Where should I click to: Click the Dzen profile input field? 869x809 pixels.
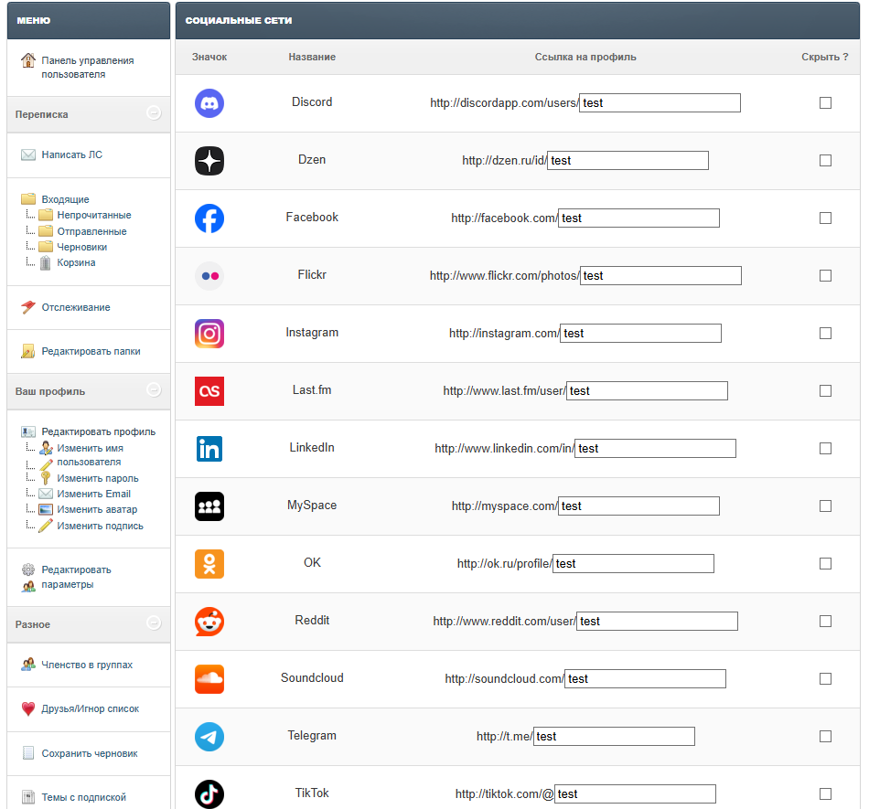(628, 161)
